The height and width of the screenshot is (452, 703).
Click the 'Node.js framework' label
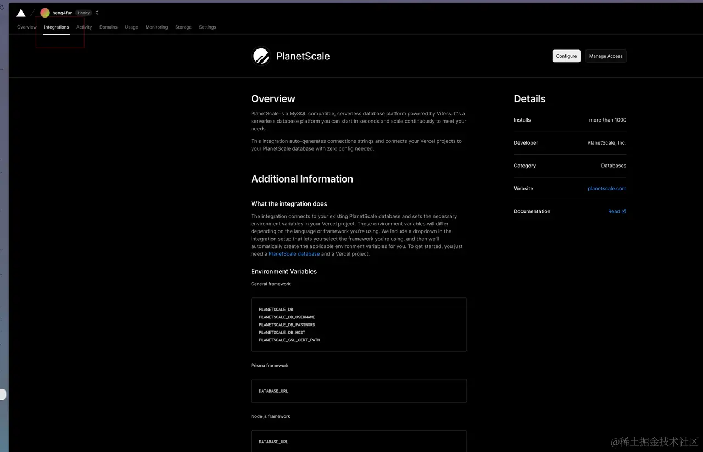(x=271, y=416)
